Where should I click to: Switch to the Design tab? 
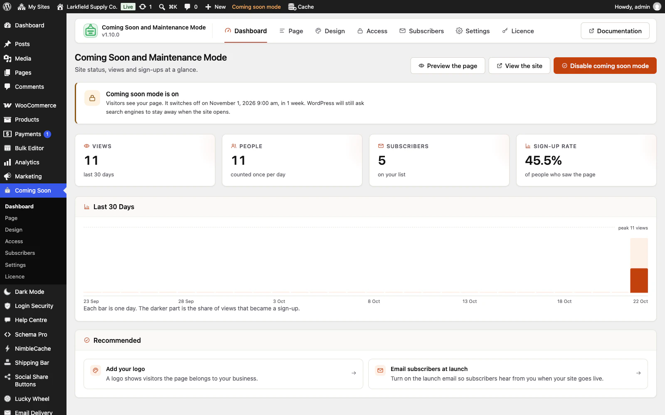(x=330, y=31)
